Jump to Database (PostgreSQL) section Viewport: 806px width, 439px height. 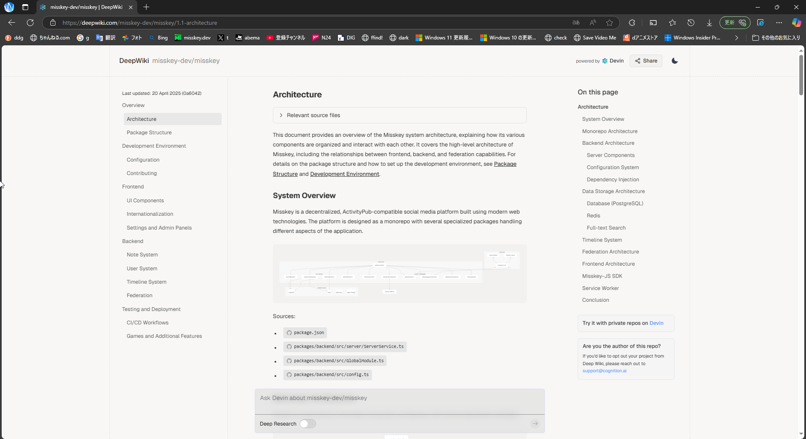coord(615,204)
